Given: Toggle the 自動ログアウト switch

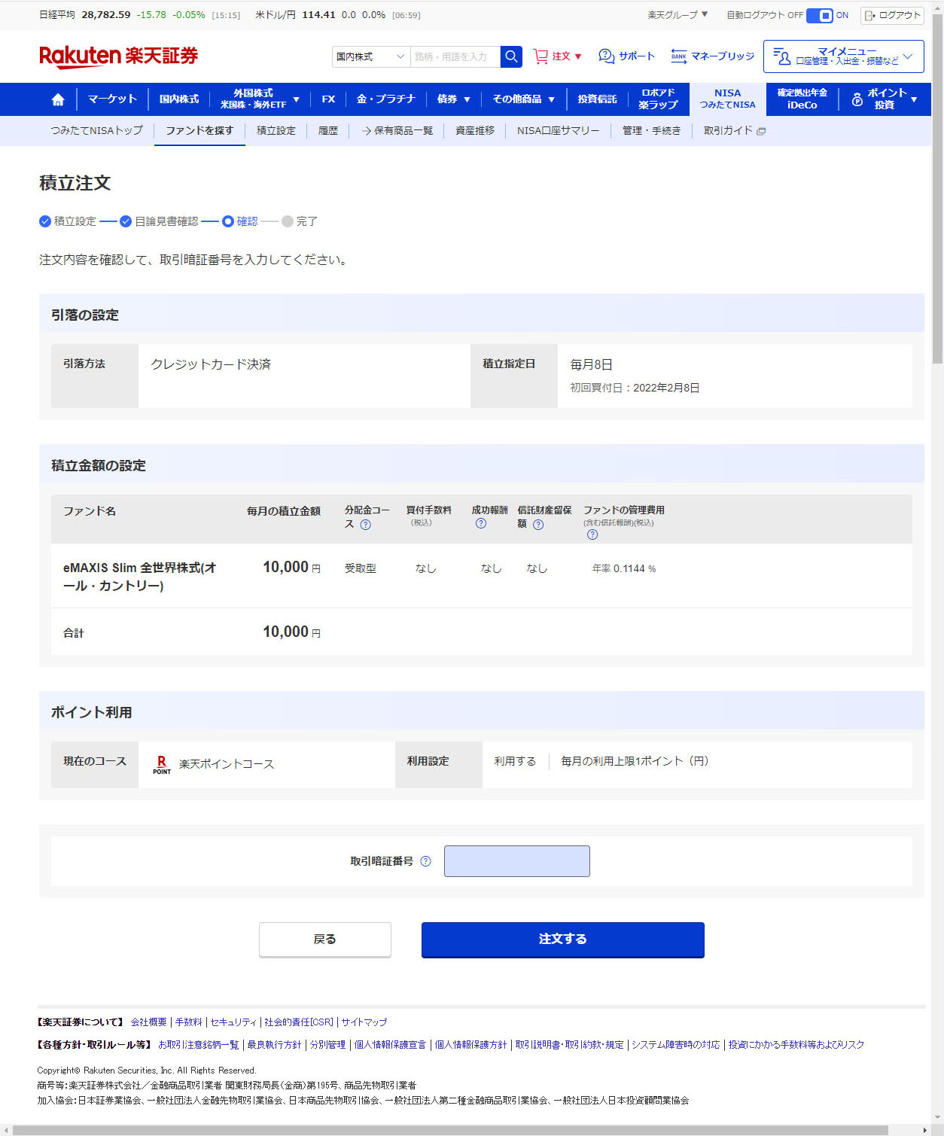Looking at the screenshot, I should [819, 15].
